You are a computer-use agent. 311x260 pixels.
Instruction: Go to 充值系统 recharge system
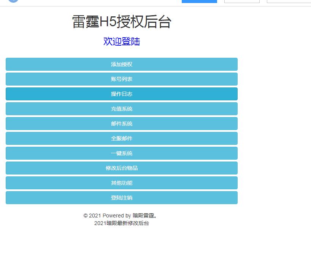[x=122, y=109]
